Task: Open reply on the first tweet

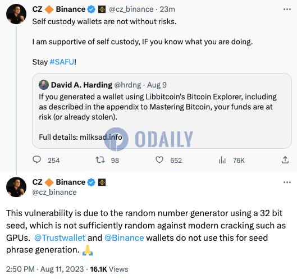Action: tap(36, 160)
